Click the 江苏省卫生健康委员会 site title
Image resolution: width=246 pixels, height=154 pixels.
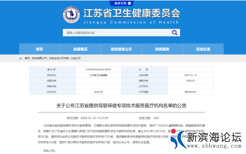coord(131,13)
